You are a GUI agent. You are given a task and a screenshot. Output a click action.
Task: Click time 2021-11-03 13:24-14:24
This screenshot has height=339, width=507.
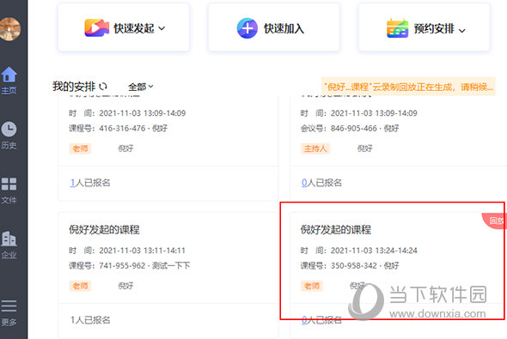pos(374,251)
